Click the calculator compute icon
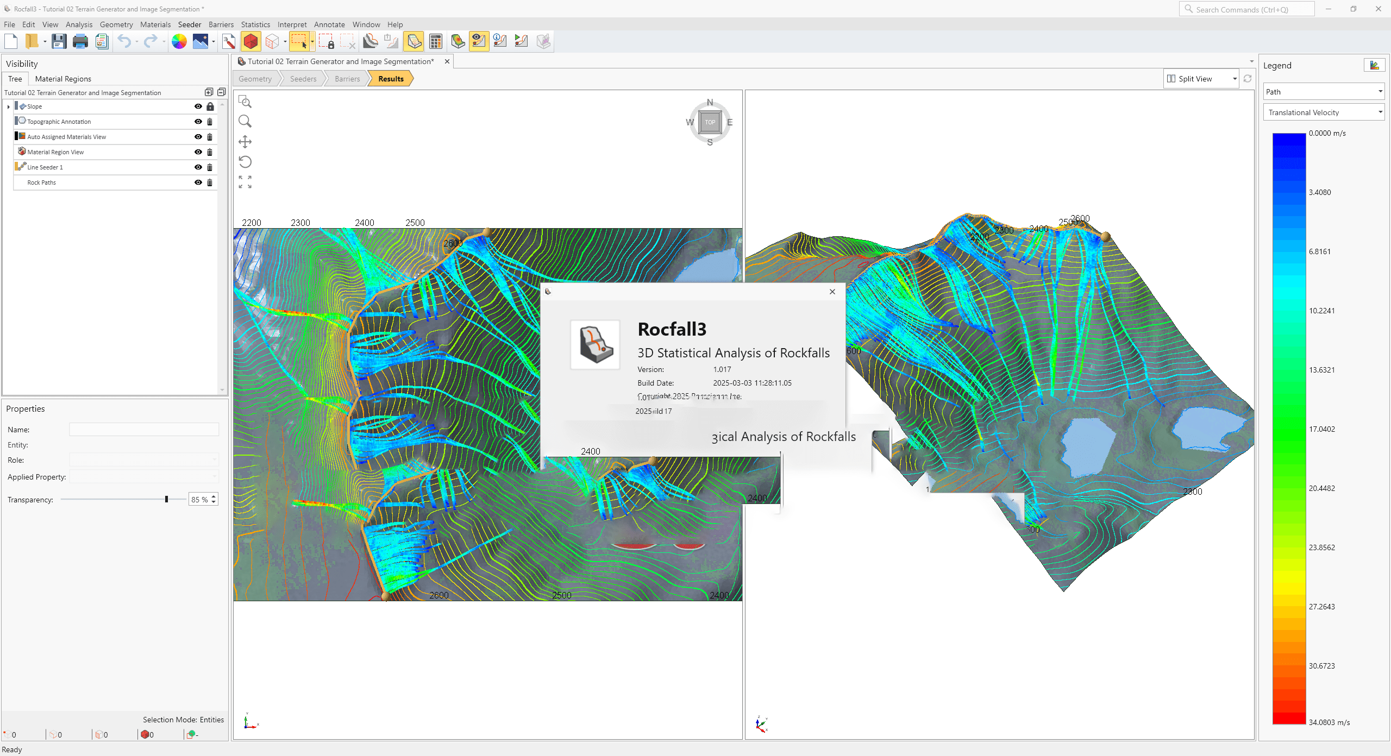 [x=435, y=41]
